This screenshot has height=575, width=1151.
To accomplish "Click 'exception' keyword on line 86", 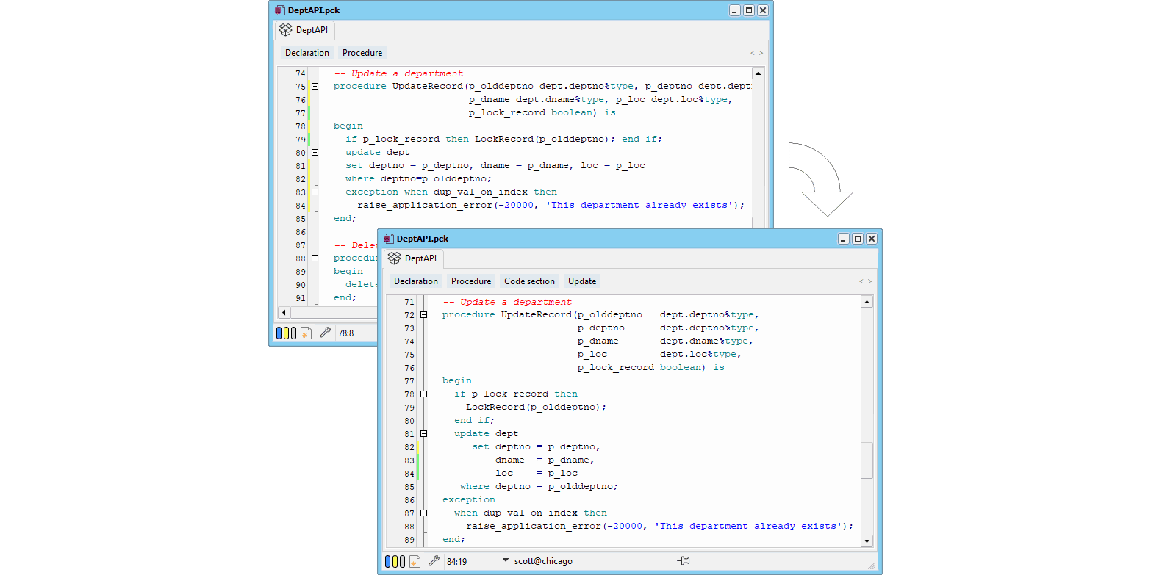I will point(469,500).
